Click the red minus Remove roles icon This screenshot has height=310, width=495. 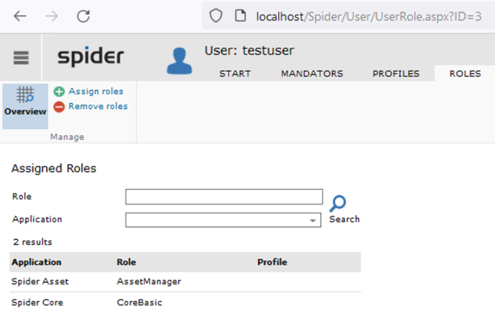[59, 106]
